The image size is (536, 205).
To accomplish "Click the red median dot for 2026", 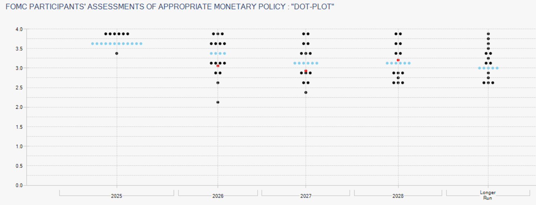I will [x=218, y=65].
